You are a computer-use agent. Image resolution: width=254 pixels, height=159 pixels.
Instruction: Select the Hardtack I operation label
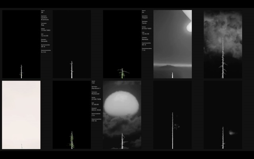click(96, 88)
